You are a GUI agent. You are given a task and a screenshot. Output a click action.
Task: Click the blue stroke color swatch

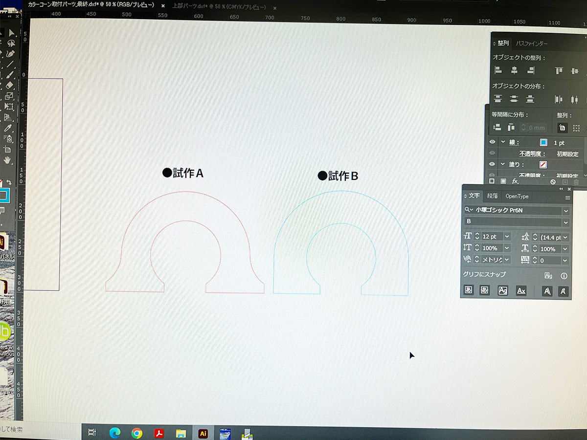[x=543, y=143]
